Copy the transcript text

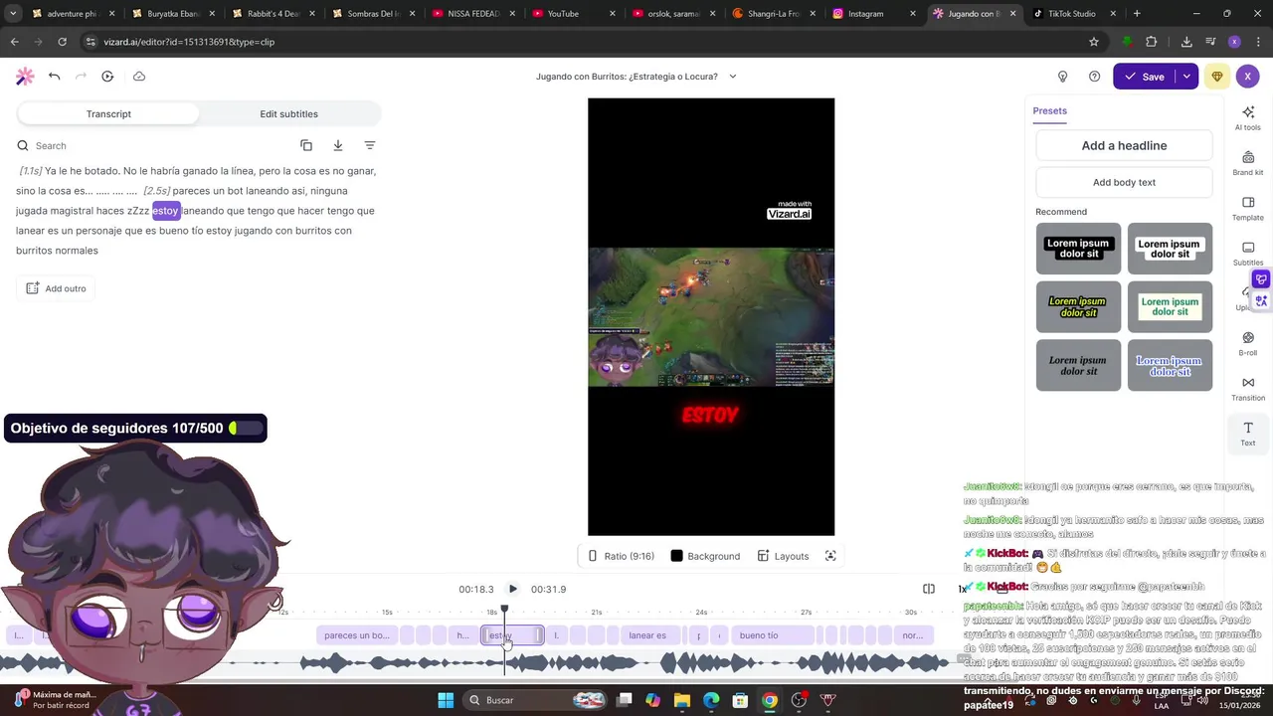pos(306,145)
